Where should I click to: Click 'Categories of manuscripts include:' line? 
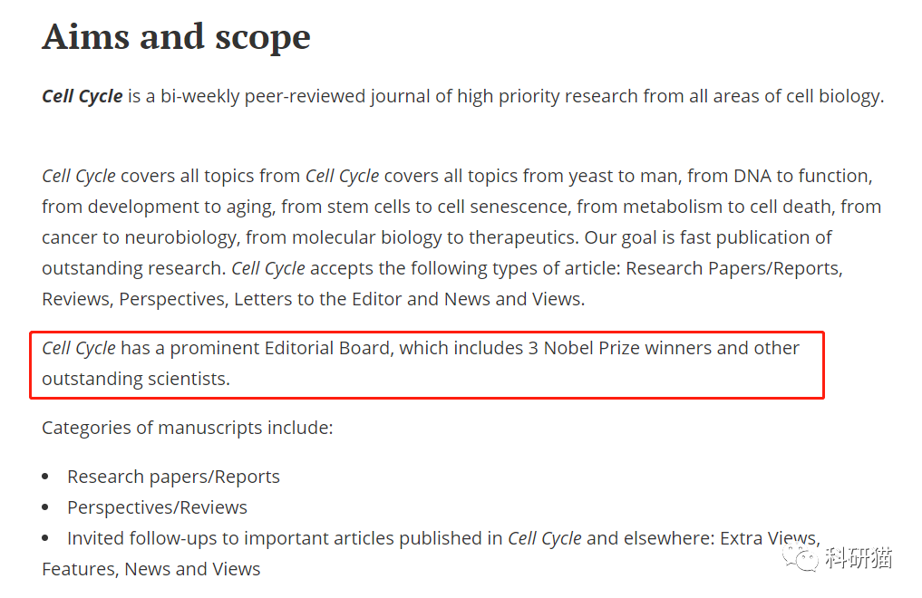tap(187, 428)
